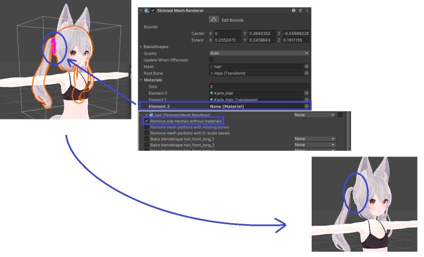Click the Root Bone label

153,73
